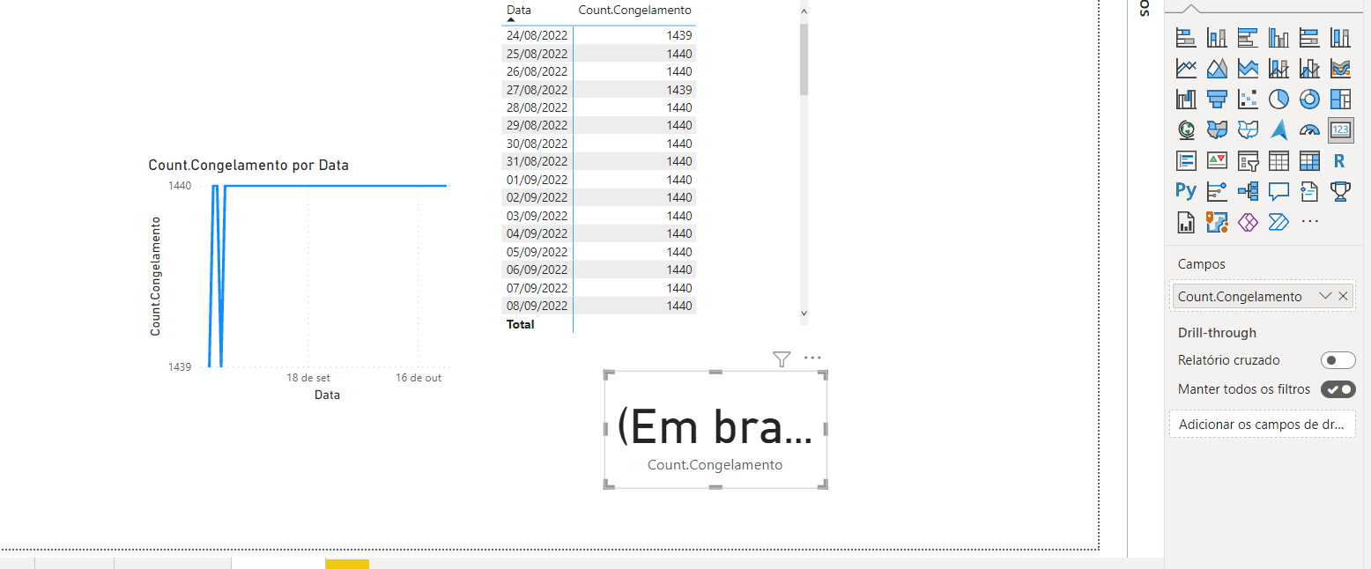1371x569 pixels.
Task: Remove the Count.Congelamento field with X
Action: [x=1344, y=296]
